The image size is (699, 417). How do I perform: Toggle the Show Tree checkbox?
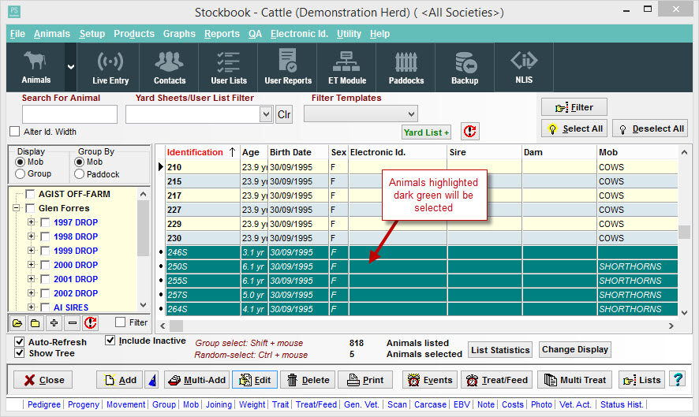point(19,353)
